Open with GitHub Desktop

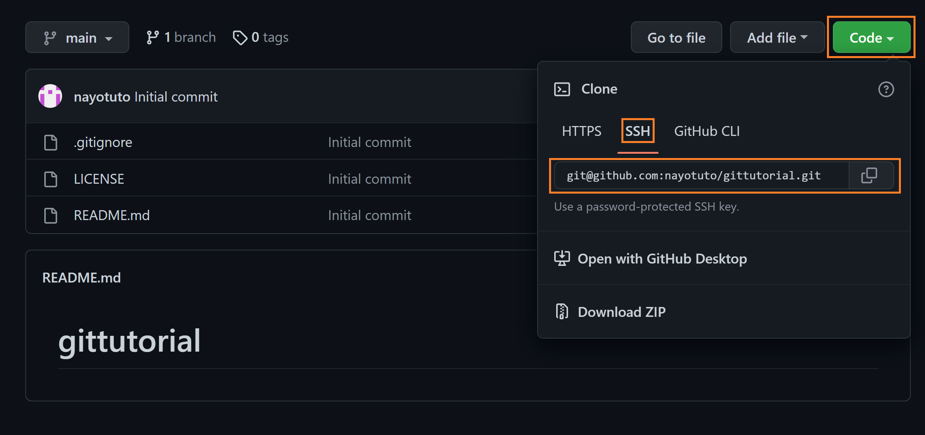point(662,259)
